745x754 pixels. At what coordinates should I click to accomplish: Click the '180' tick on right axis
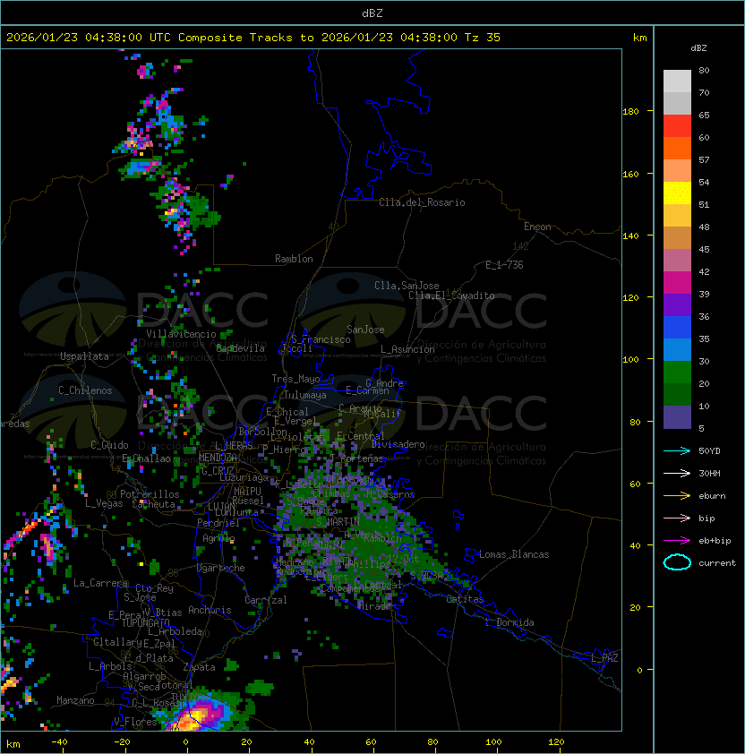630,111
